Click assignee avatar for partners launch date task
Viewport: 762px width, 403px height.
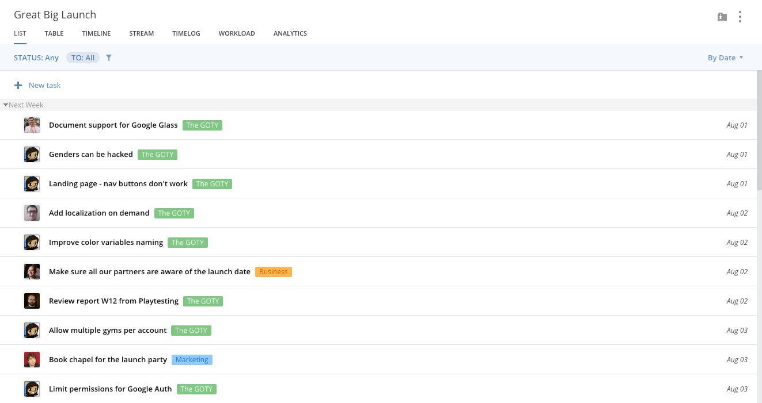[x=32, y=271]
